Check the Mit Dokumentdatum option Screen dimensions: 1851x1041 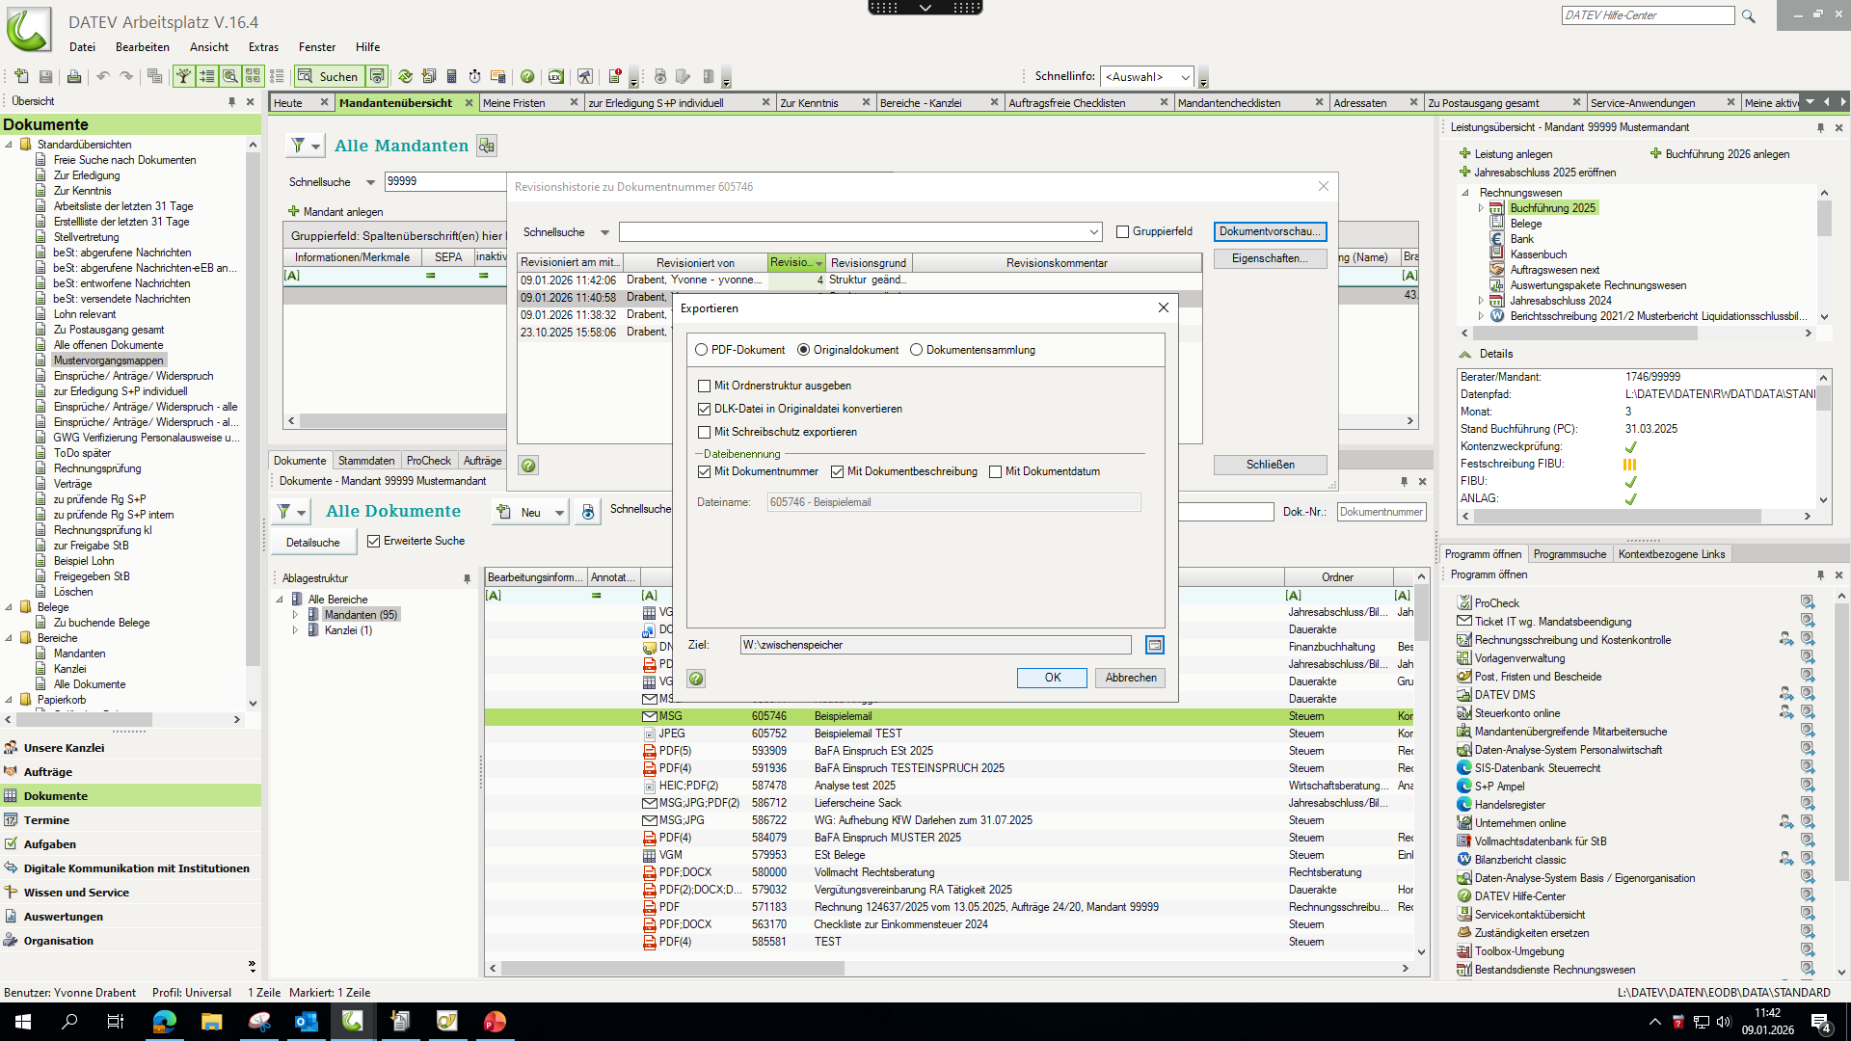(996, 471)
